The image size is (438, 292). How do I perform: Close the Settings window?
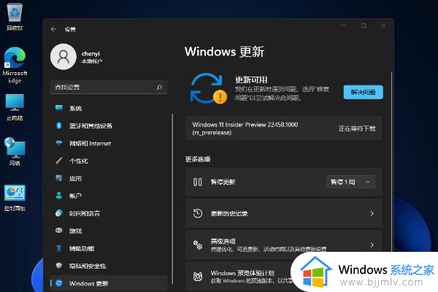coord(383,26)
